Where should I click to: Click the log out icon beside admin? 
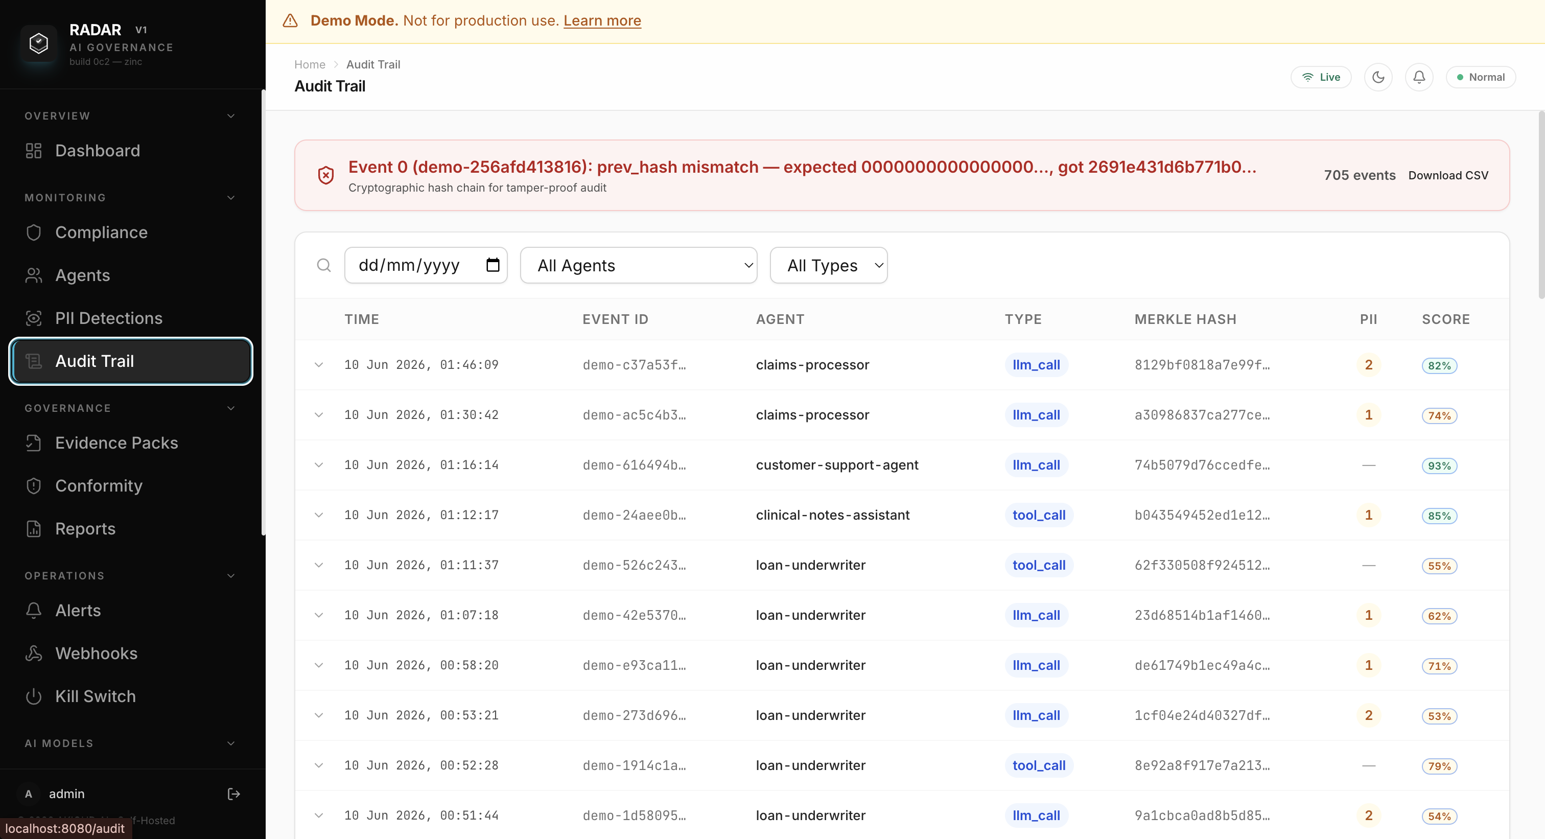(x=234, y=794)
